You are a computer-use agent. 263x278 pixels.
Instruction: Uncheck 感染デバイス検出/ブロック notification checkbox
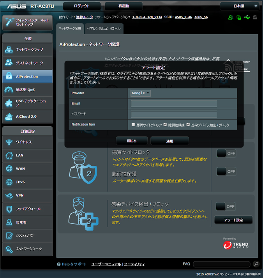click(188, 124)
